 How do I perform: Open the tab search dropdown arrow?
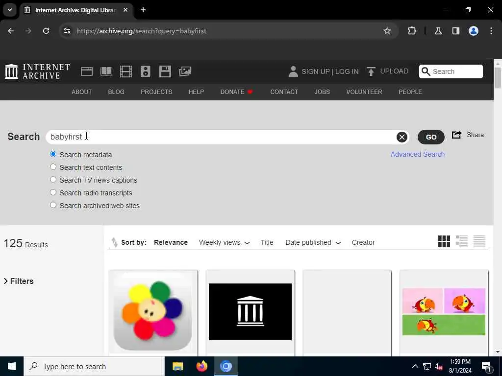click(x=10, y=10)
